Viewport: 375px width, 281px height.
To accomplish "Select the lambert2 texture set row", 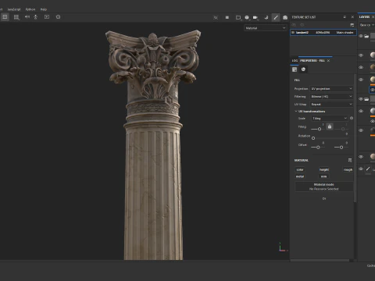I will [x=323, y=33].
